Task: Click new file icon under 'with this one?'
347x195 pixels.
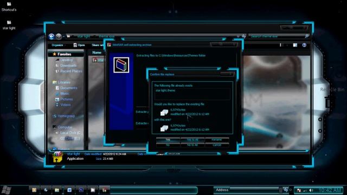Action: [164, 128]
